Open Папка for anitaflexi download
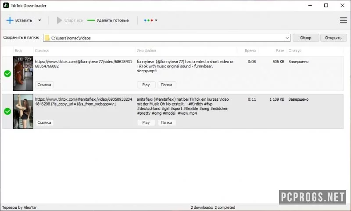351x211 pixels. (x=167, y=123)
